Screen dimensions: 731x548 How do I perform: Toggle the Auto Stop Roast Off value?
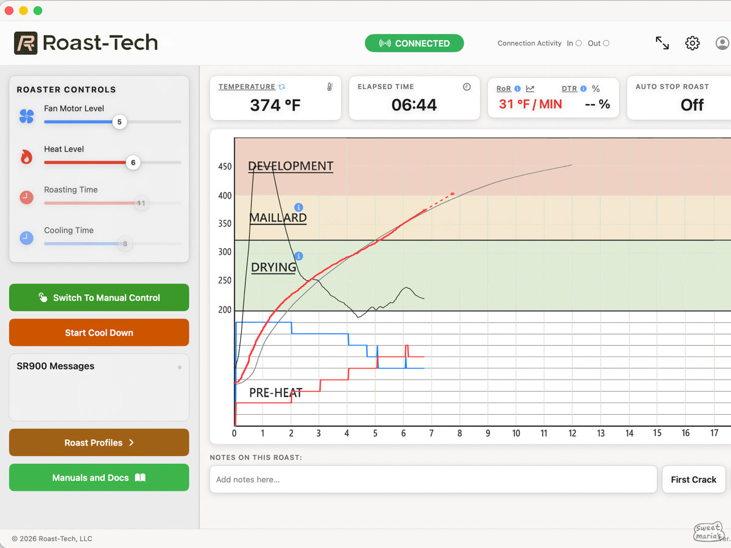coord(692,105)
